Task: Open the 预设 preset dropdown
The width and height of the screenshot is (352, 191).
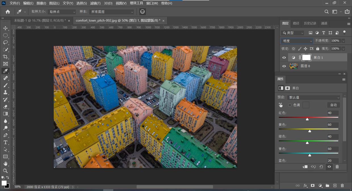Action: (314, 97)
